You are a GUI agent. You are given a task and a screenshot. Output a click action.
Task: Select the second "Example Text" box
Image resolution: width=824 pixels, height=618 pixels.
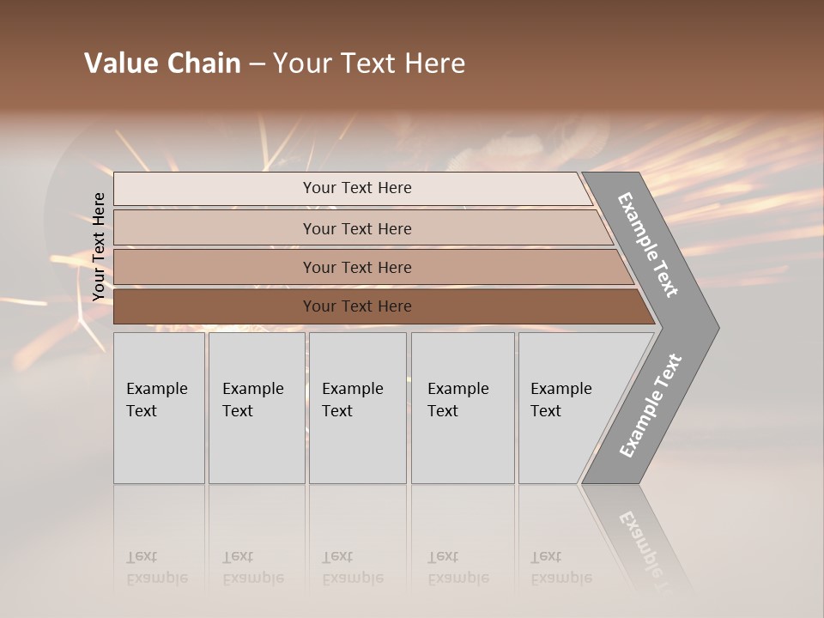(256, 408)
